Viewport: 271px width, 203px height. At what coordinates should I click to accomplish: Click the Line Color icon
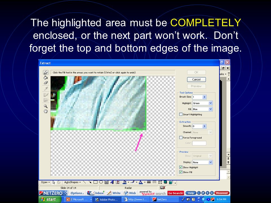click(x=133, y=182)
